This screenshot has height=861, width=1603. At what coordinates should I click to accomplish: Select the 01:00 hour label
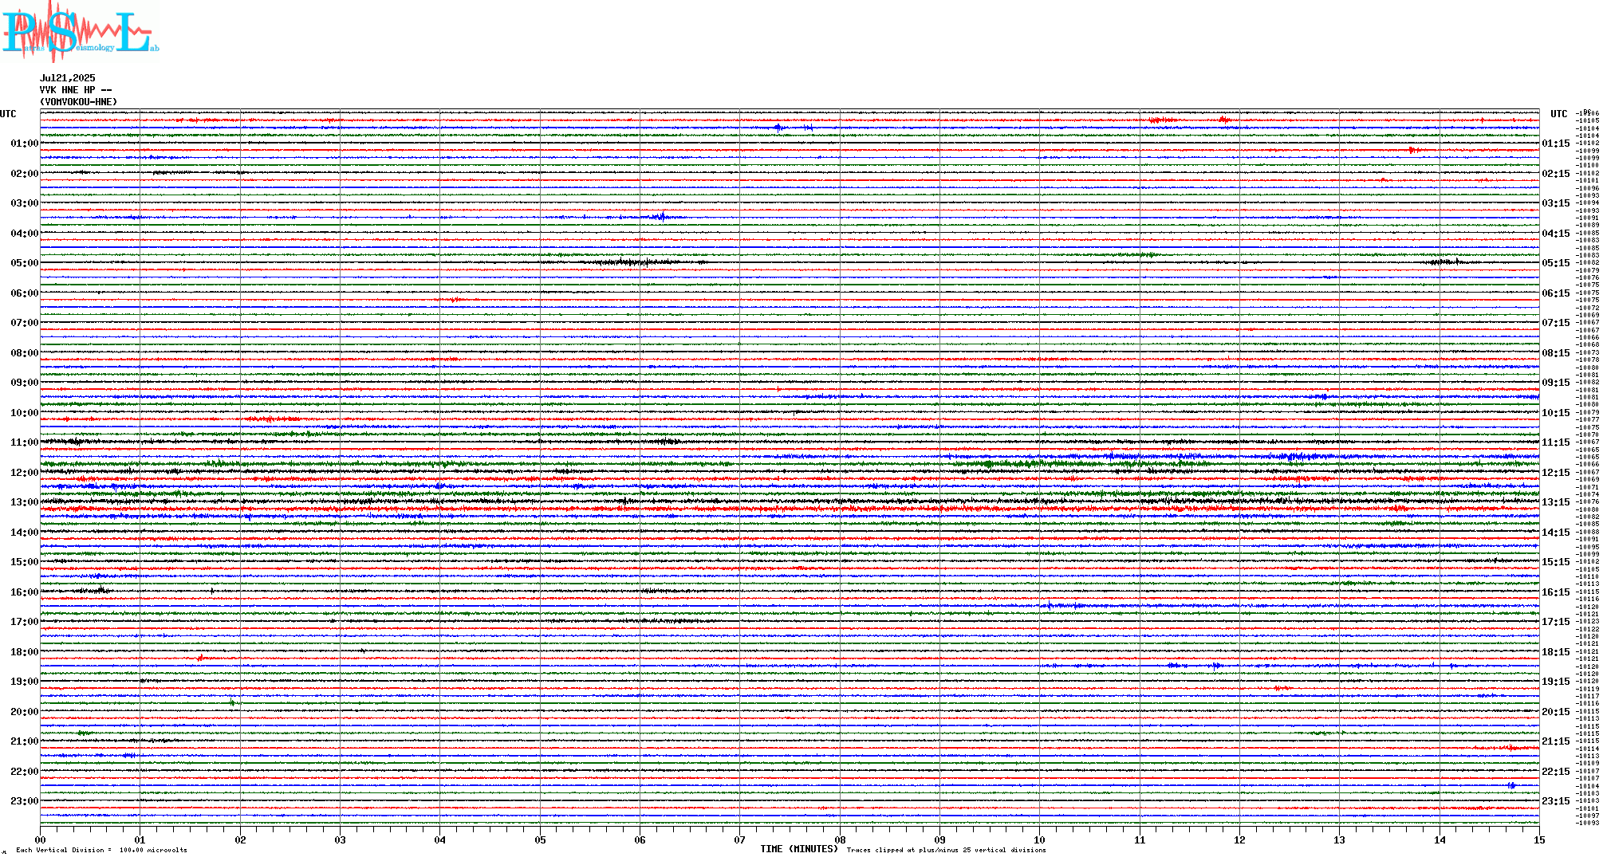25,143
